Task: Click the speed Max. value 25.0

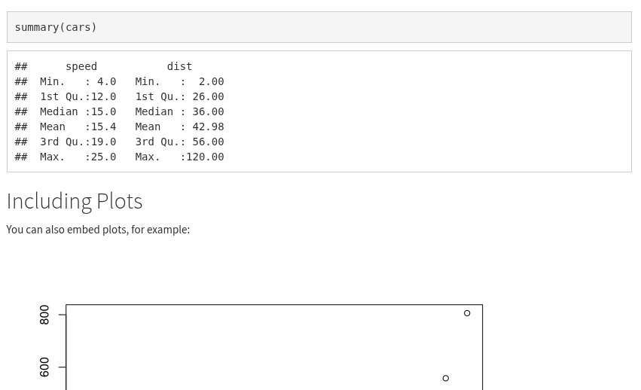Action: click(103, 157)
